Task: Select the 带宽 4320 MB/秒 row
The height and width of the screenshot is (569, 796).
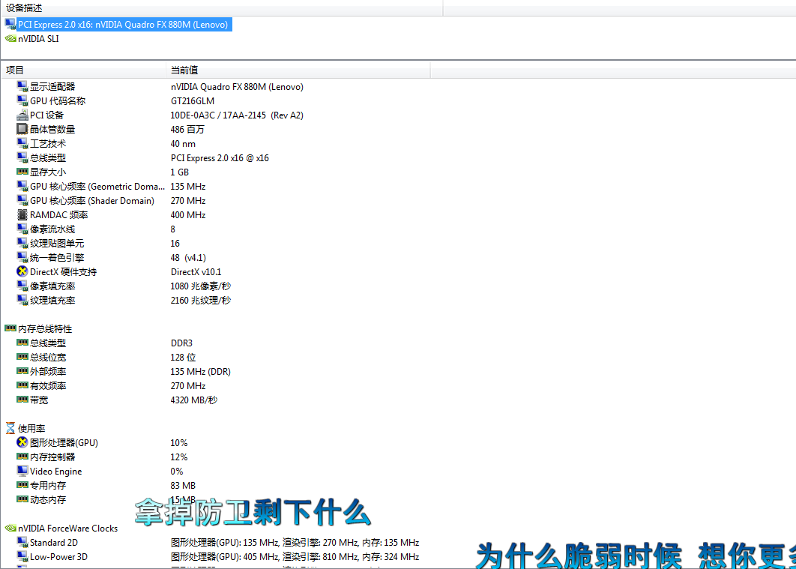Action: tap(39, 400)
